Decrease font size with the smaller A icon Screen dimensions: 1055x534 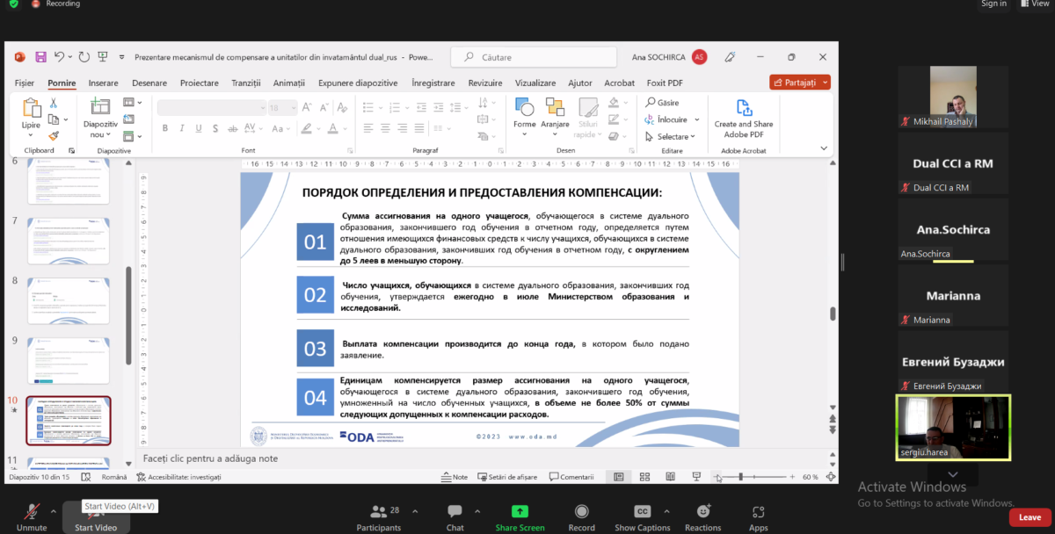[x=324, y=108]
